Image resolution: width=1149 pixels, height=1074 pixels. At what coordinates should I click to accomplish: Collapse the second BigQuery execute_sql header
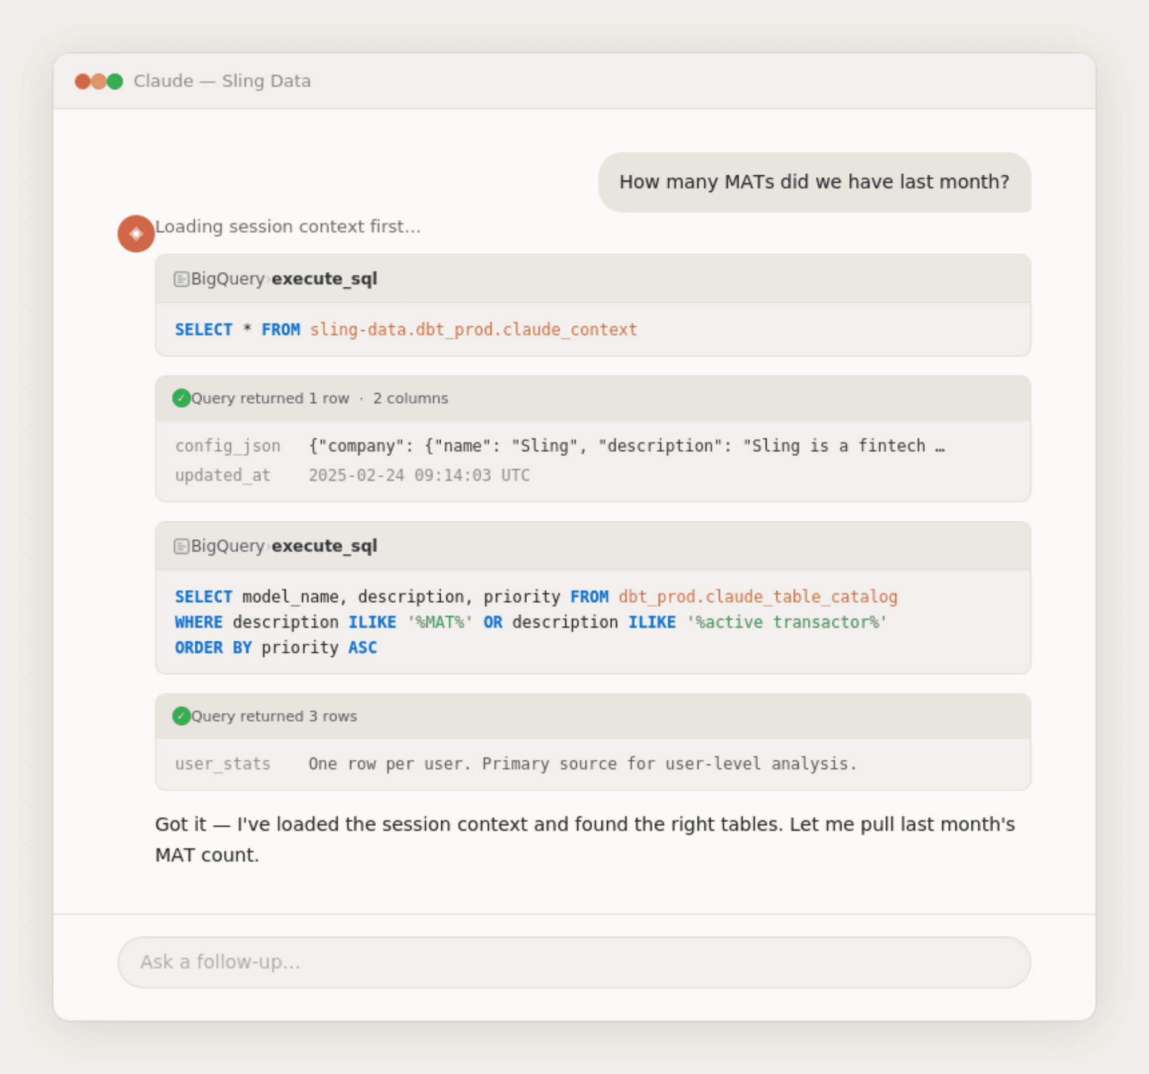[592, 546]
